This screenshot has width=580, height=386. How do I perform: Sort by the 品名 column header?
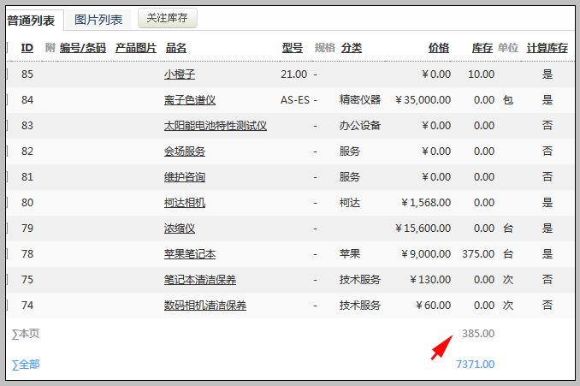(x=176, y=48)
